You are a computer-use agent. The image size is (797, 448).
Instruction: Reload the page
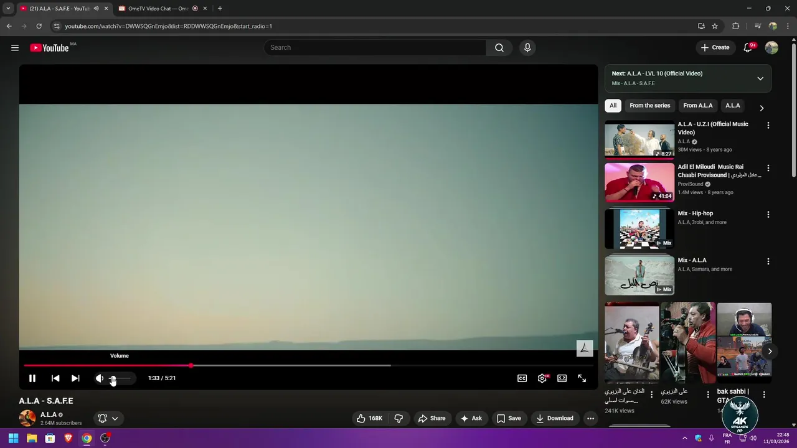point(39,26)
